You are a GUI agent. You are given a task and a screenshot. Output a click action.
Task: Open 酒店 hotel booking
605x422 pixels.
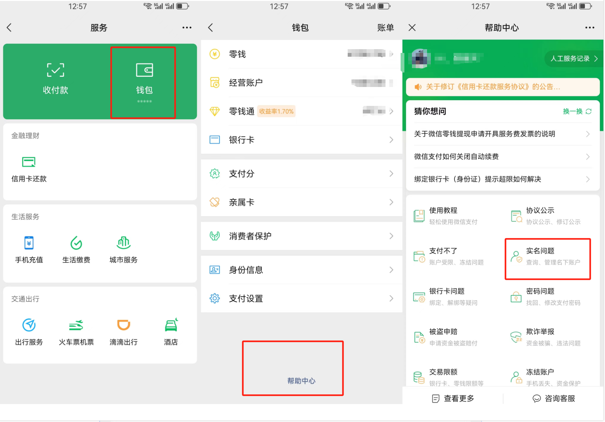tap(171, 332)
